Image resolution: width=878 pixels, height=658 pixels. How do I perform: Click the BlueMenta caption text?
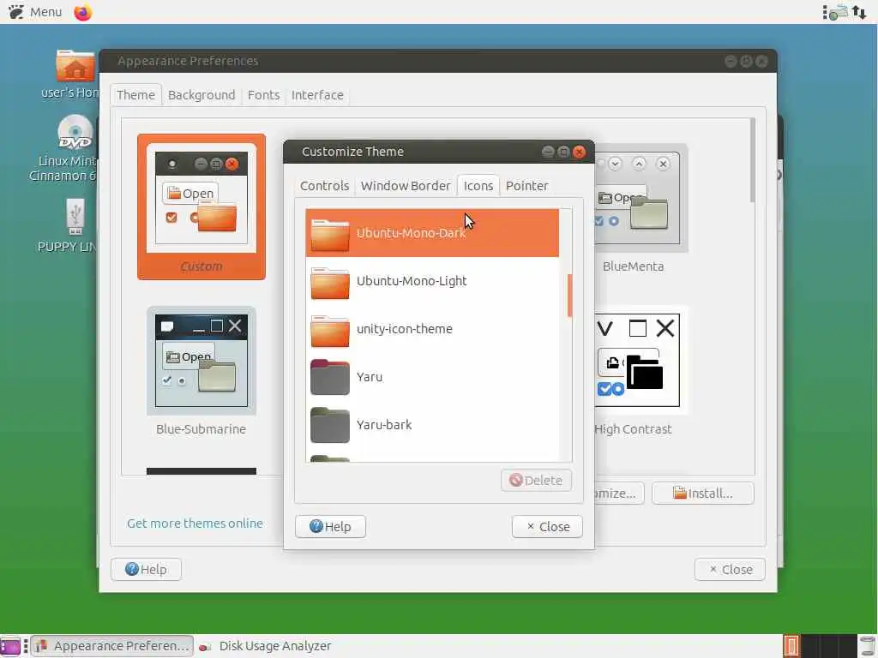(x=634, y=266)
